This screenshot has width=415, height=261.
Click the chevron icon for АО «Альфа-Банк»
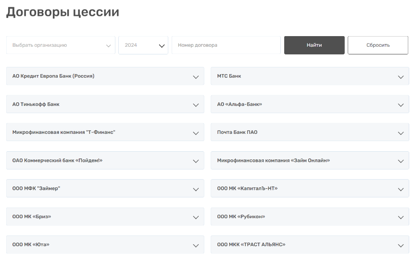pos(401,105)
